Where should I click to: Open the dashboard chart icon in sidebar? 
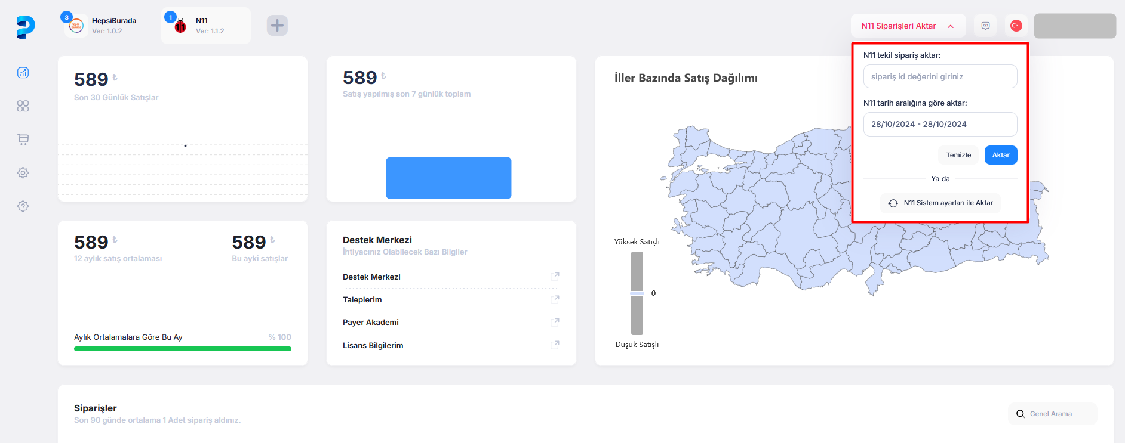[23, 73]
